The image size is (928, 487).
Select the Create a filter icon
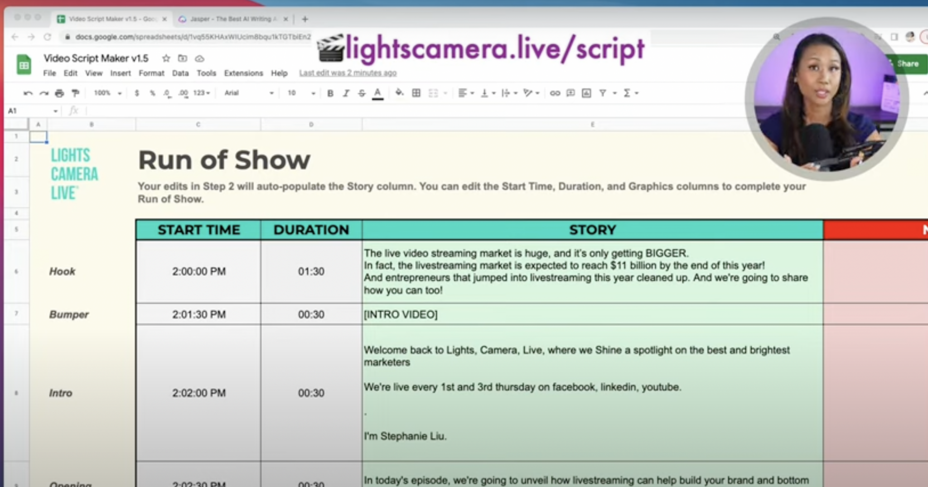603,93
